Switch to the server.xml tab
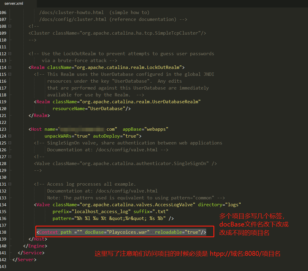Screen dimensions: 308x271 (x=14, y=3)
